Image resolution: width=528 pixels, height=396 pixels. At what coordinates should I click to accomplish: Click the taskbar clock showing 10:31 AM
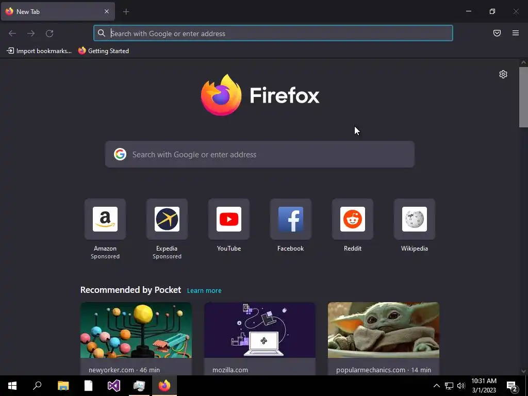[x=484, y=386]
